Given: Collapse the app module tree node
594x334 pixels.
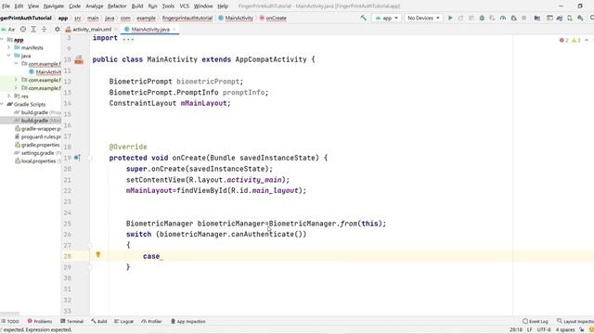Looking at the screenshot, I should coord(2,39).
